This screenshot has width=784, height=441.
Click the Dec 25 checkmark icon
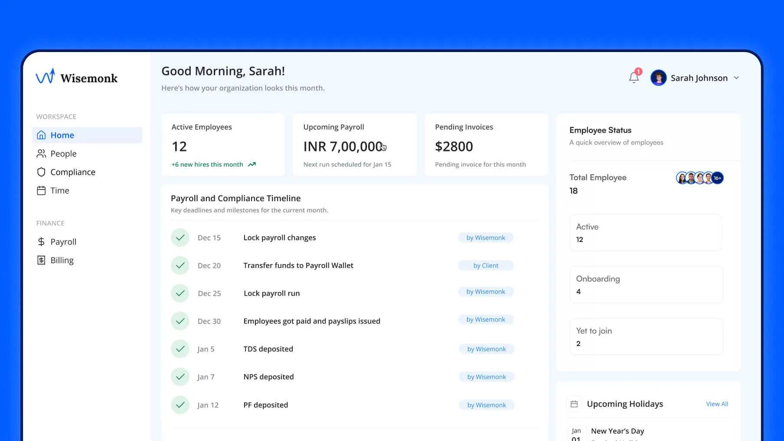(x=180, y=293)
